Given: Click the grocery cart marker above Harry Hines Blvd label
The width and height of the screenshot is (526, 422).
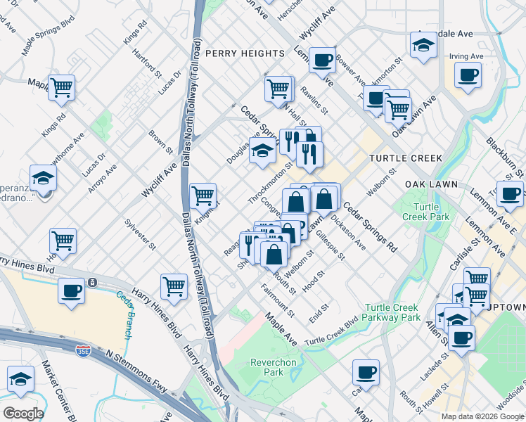Looking at the screenshot, I should pos(63,243).
